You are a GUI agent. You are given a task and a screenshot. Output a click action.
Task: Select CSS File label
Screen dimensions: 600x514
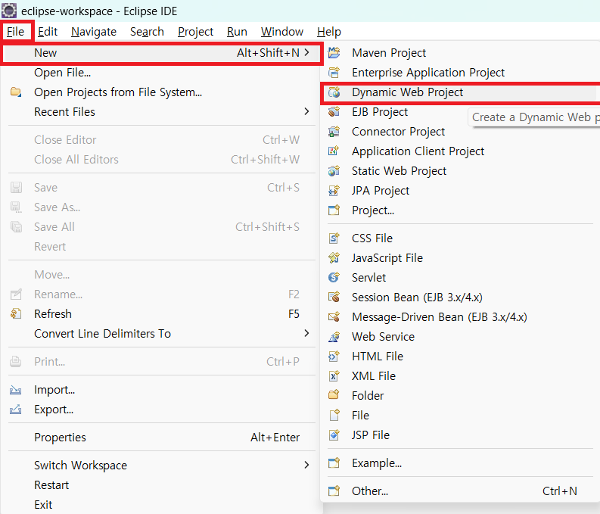pos(372,238)
